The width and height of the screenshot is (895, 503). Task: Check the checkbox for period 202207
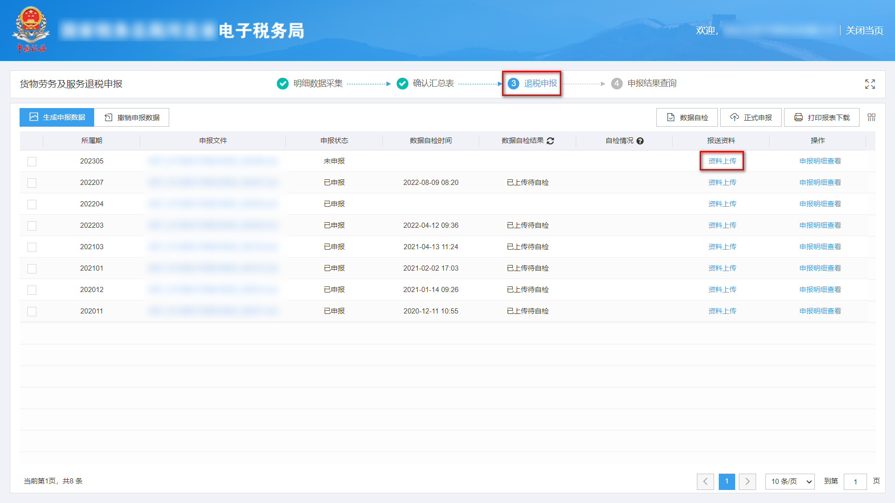pyautogui.click(x=32, y=183)
